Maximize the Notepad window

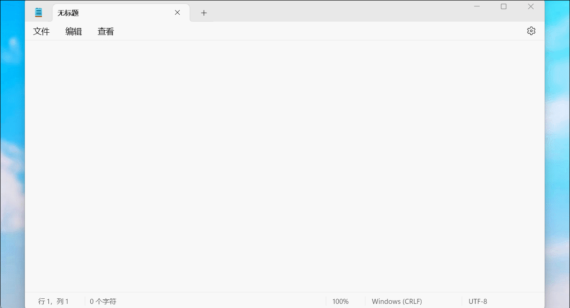click(x=504, y=6)
